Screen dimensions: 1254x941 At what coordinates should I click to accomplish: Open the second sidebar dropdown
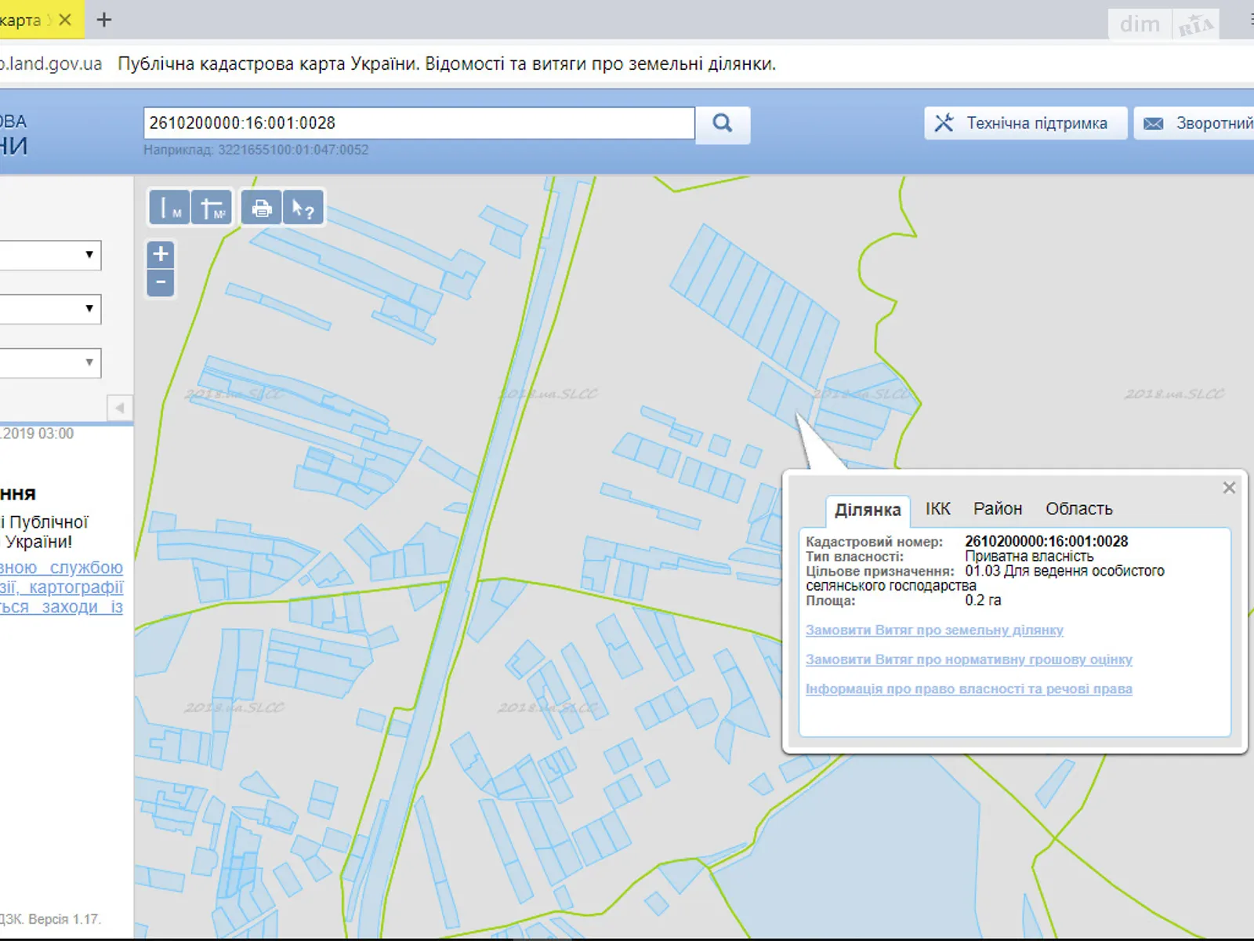49,308
